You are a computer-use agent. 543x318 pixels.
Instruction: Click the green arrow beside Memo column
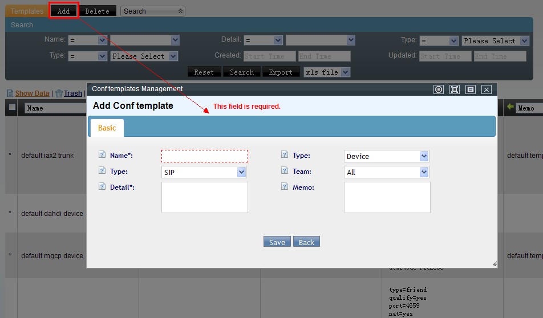pos(510,107)
